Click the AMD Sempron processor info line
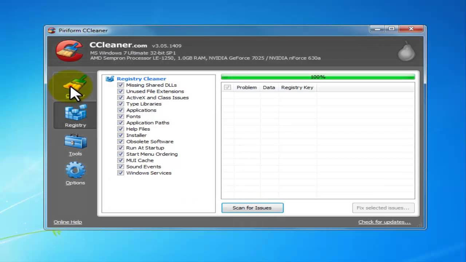 point(205,58)
